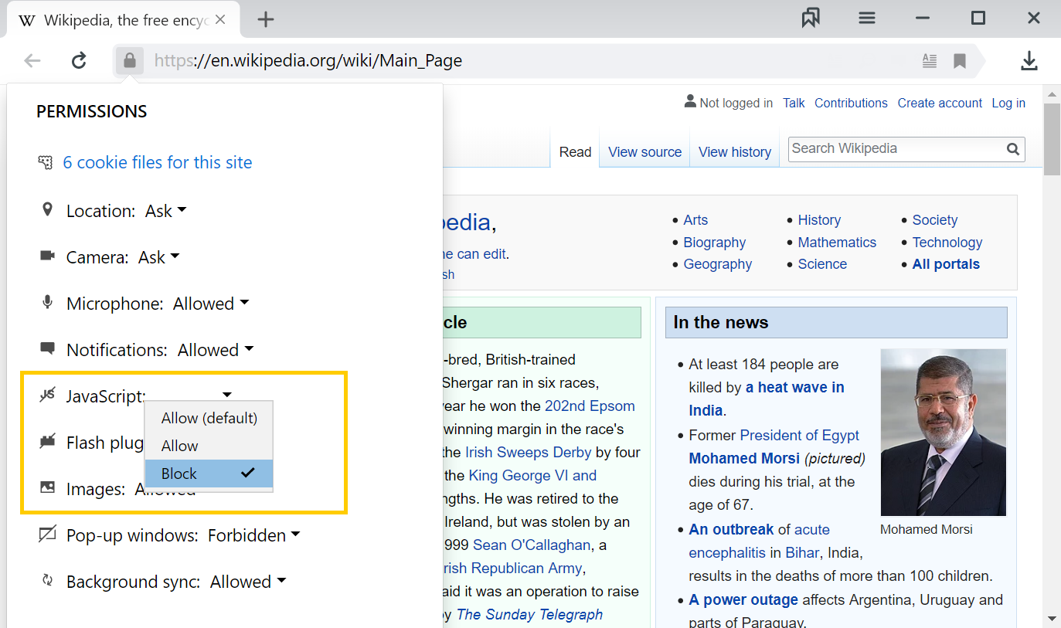Click the Background sync icon
This screenshot has width=1061, height=628.
coord(47,580)
